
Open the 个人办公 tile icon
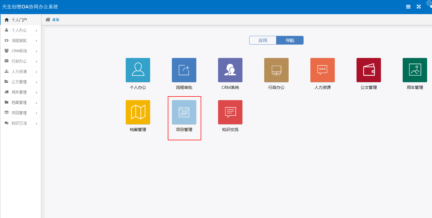(138, 70)
